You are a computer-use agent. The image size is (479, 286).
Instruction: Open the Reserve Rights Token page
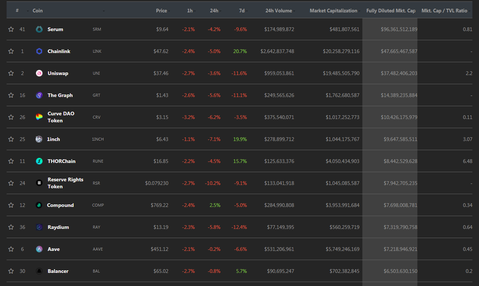[x=65, y=183]
